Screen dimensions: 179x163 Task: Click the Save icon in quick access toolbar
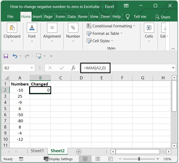coord(6,56)
